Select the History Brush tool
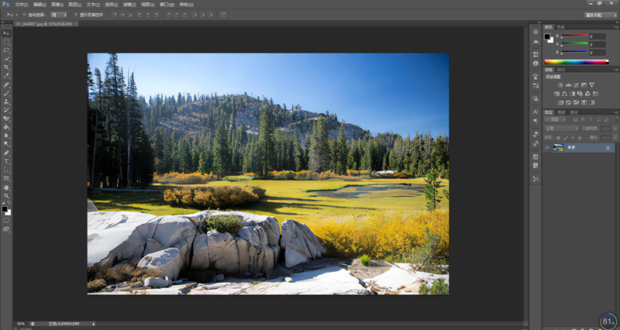 coord(6,110)
